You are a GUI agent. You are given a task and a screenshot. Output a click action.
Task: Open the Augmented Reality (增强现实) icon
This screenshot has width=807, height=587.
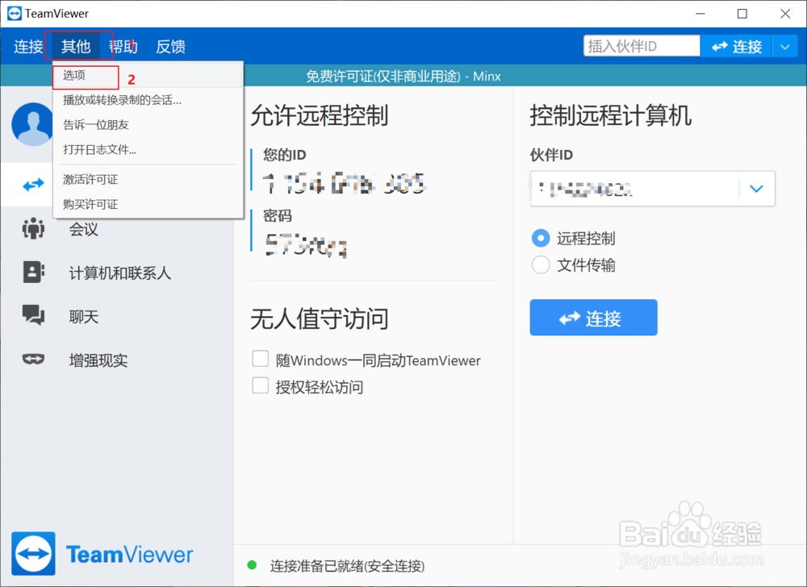pos(33,359)
